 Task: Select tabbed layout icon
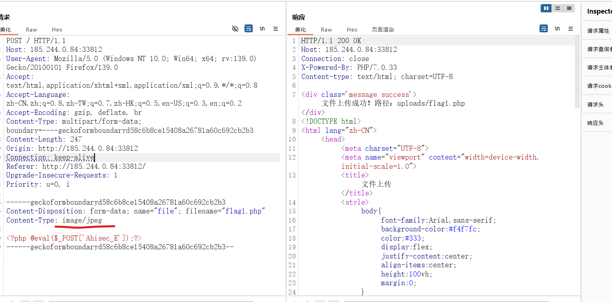[569, 8]
